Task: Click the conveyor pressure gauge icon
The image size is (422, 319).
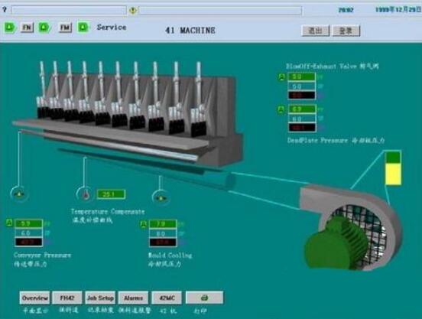Action: [19, 194]
